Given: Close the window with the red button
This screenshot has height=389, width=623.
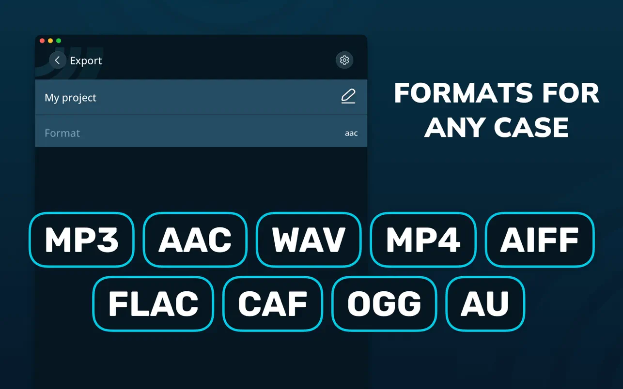Looking at the screenshot, I should pos(42,41).
